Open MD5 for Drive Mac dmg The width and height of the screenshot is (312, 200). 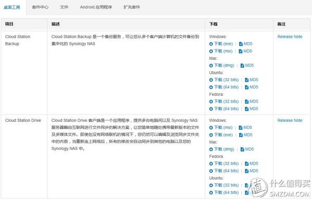[247, 149]
